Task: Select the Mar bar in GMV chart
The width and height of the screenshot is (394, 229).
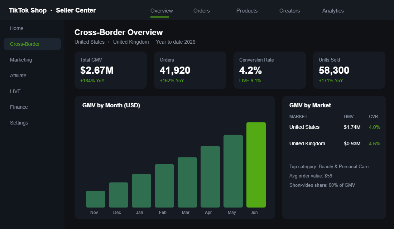Action: pos(187,182)
